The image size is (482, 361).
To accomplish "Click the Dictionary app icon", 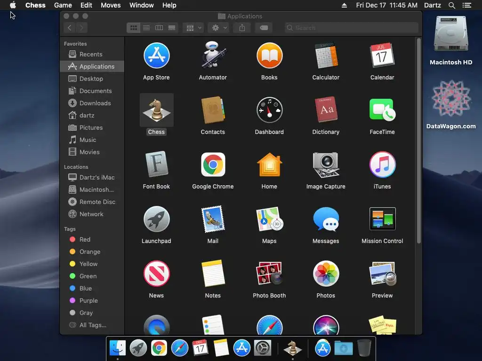I will [326, 110].
